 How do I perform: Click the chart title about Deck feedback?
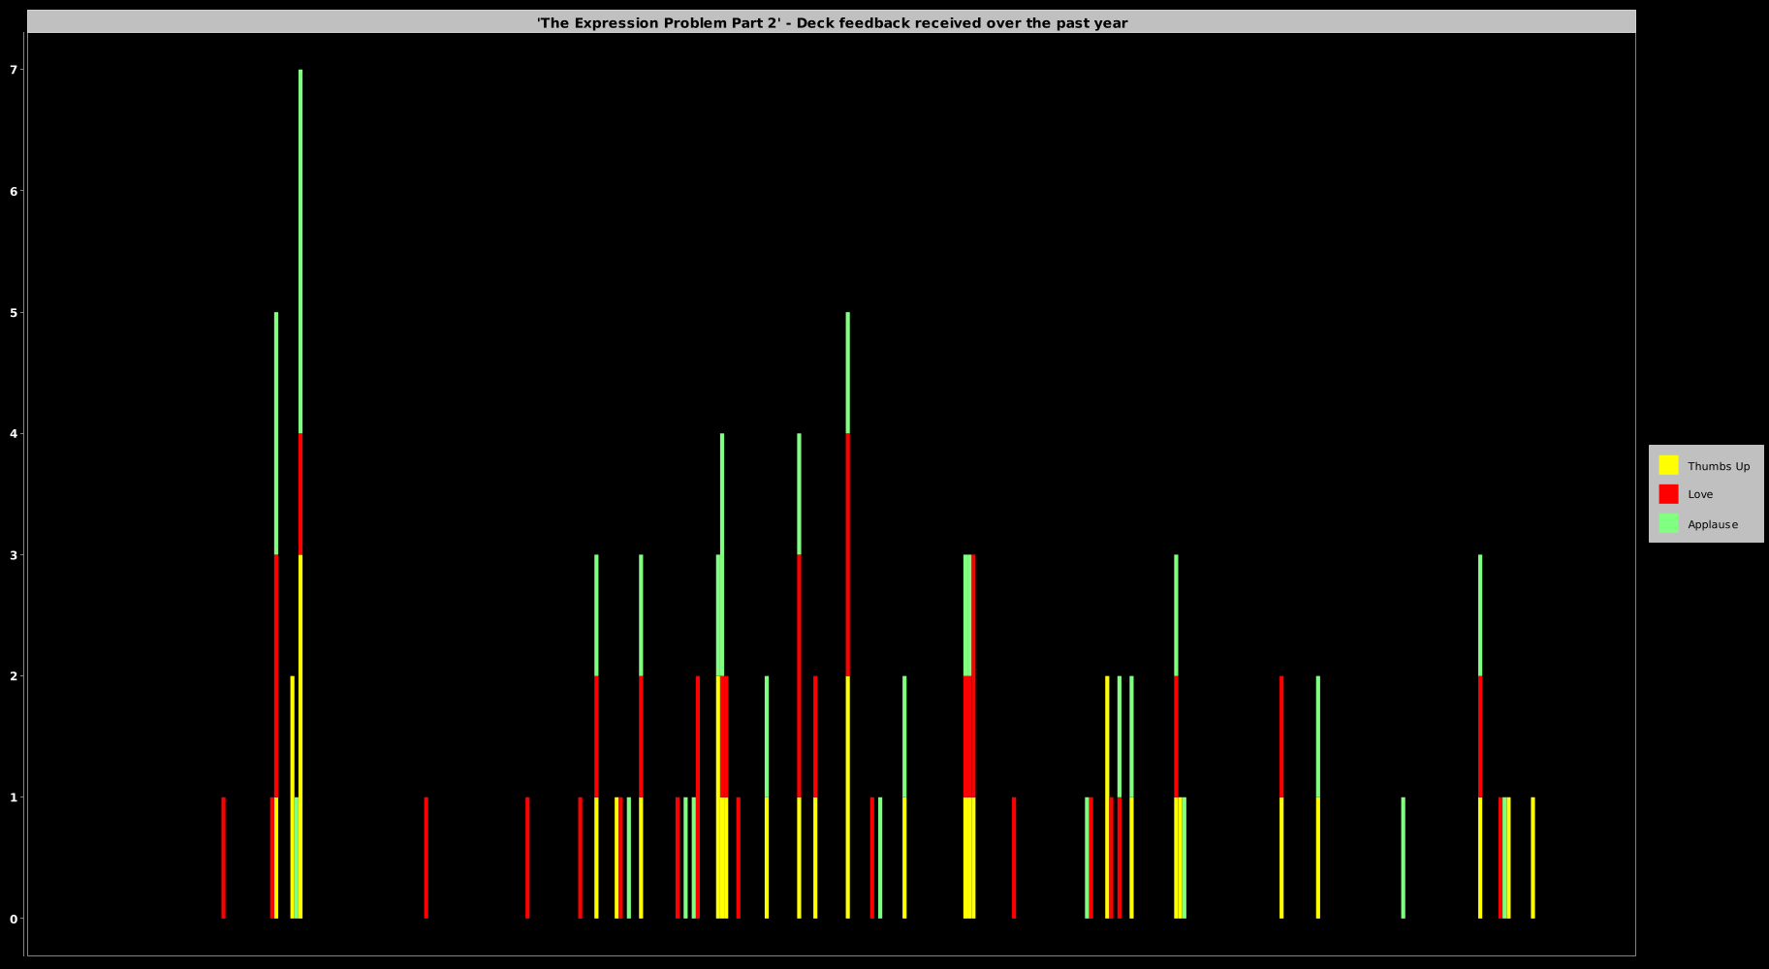click(x=832, y=22)
